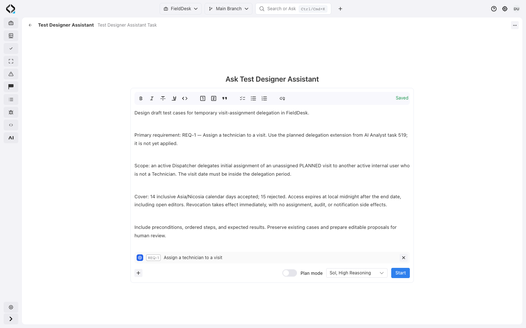Remove the REQ-1 attached requirement
Image resolution: width=526 pixels, height=328 pixels.
click(404, 258)
